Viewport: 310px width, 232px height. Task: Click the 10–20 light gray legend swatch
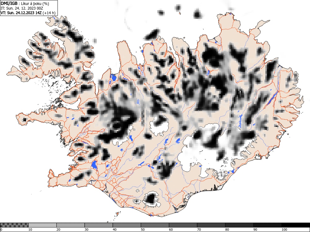42,225
